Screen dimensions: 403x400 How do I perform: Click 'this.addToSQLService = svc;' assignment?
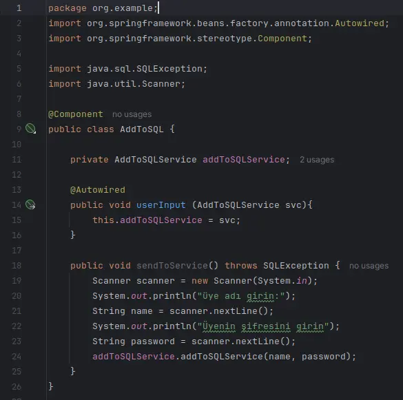[x=166, y=220]
